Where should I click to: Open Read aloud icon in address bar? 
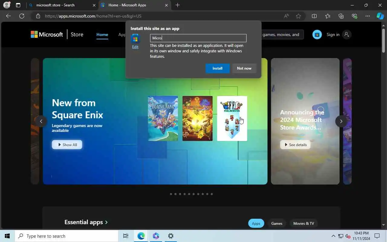click(286, 16)
